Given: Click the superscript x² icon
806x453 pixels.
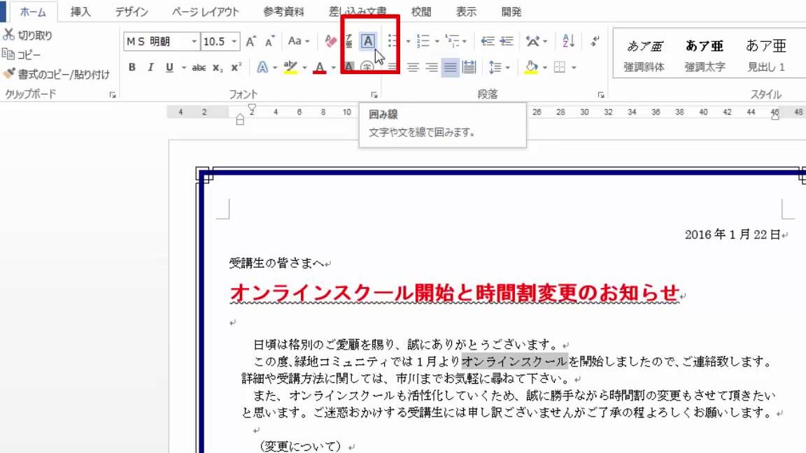Looking at the screenshot, I should pos(236,67).
